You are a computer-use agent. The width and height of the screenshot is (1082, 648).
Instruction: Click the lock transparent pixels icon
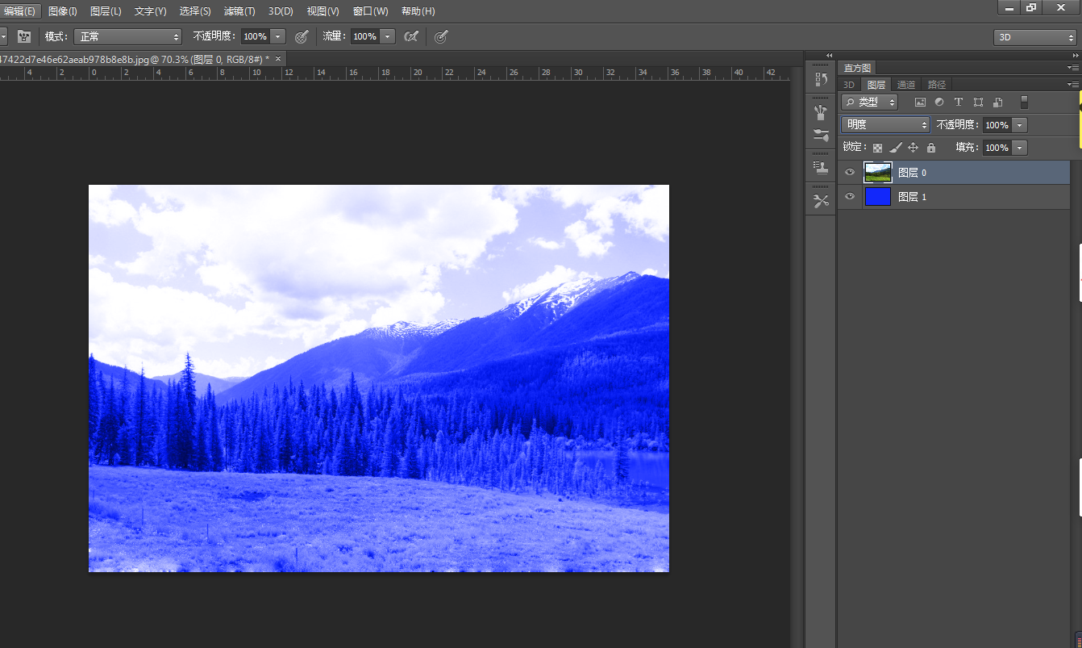tap(877, 148)
